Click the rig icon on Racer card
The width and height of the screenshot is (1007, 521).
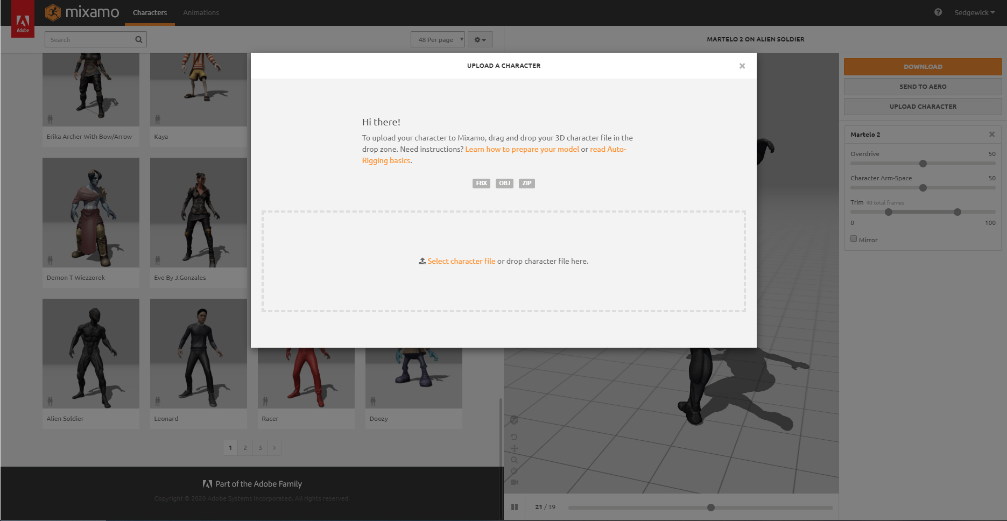(265, 401)
